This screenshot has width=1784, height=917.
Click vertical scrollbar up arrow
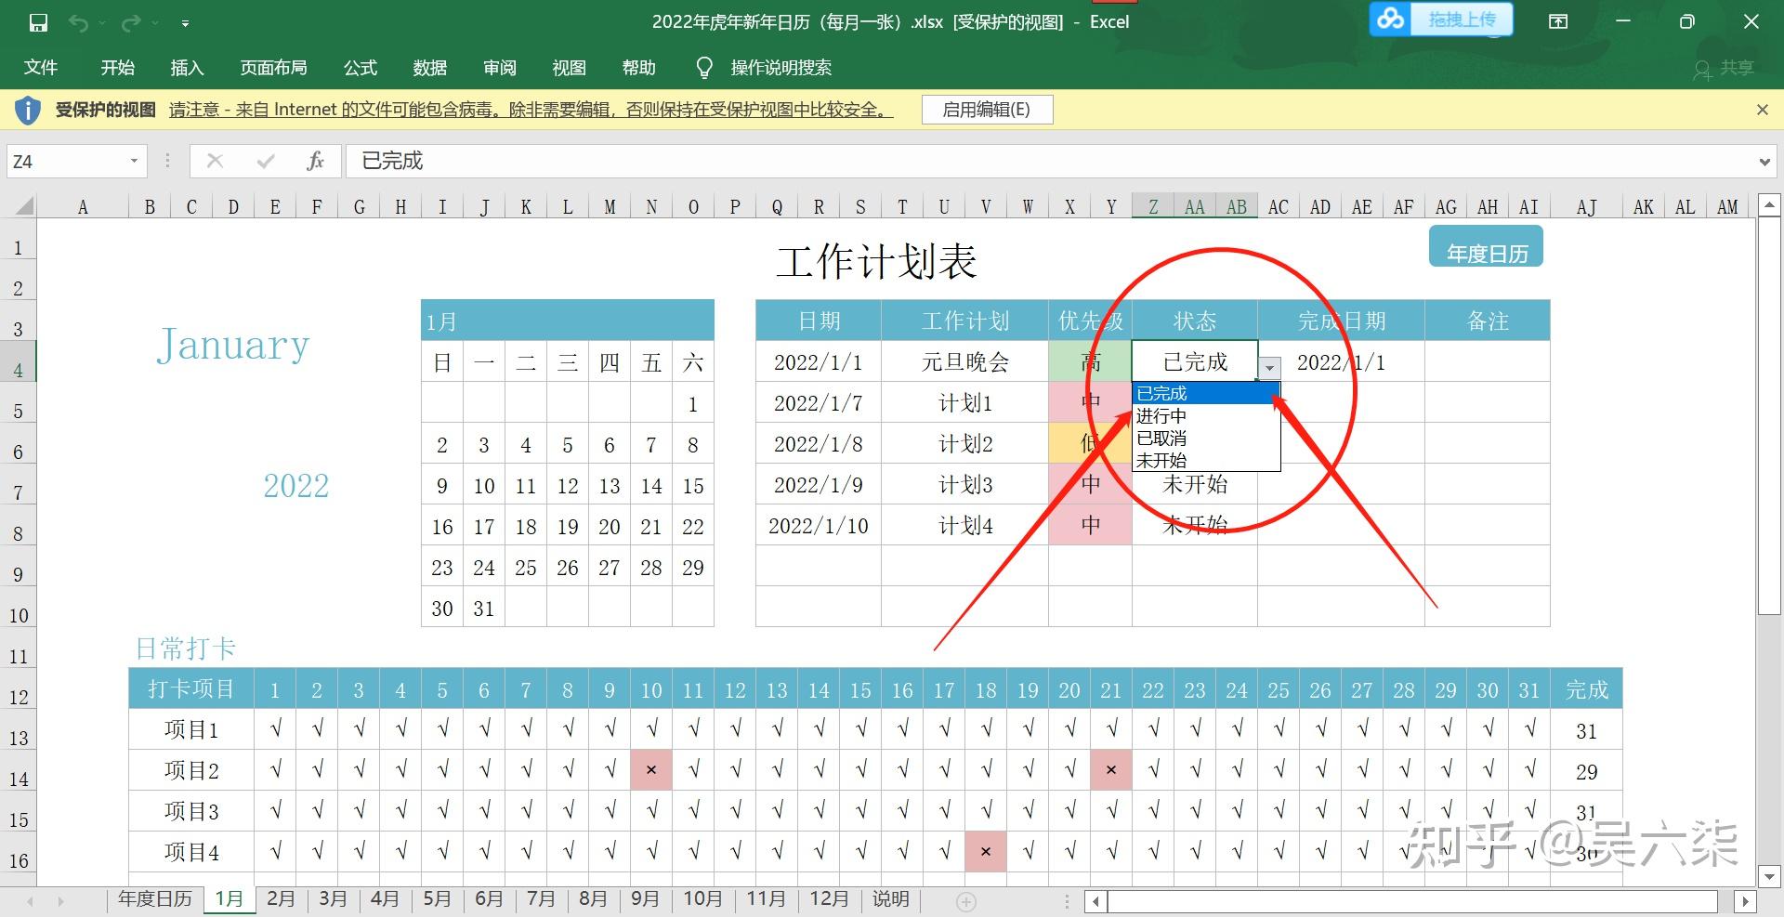[1768, 204]
